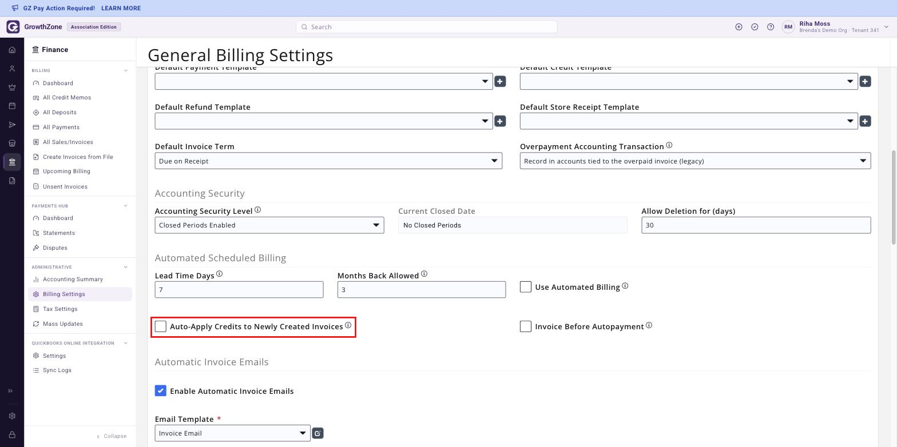Collapse the Payments Hub sidebar section
Screen dimensions: 897x447
click(126, 206)
